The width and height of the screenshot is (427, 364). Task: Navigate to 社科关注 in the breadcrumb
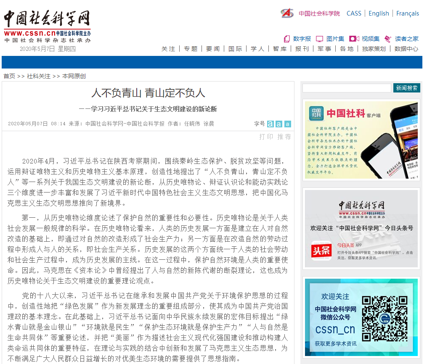pos(39,76)
